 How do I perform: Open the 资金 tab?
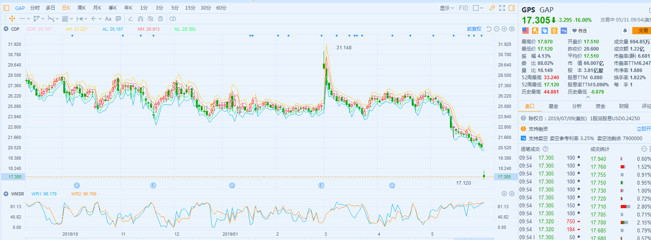tap(600, 106)
